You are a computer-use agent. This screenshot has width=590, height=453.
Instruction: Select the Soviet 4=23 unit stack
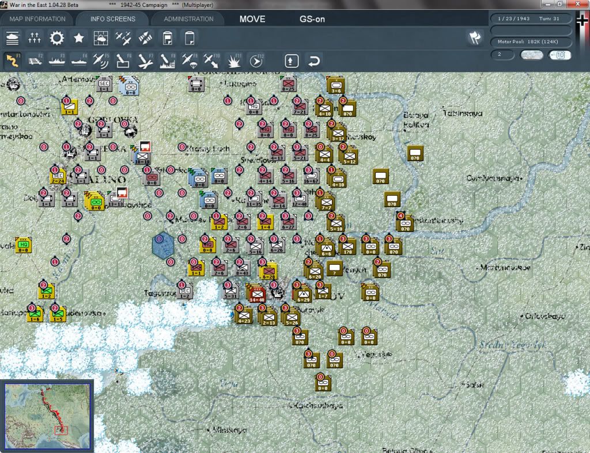click(244, 315)
